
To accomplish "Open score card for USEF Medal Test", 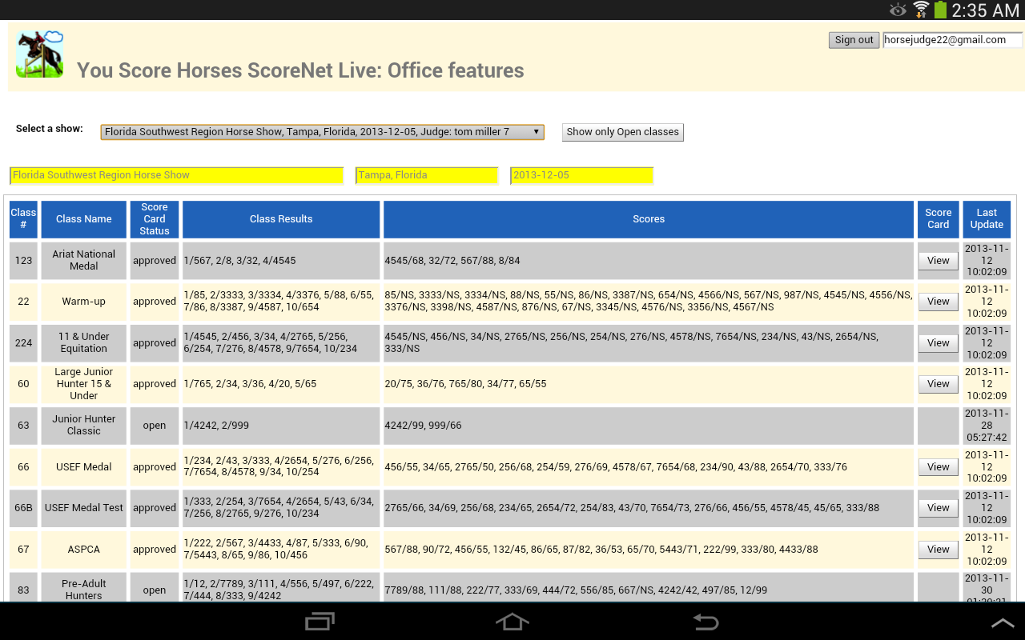I will click(x=938, y=508).
